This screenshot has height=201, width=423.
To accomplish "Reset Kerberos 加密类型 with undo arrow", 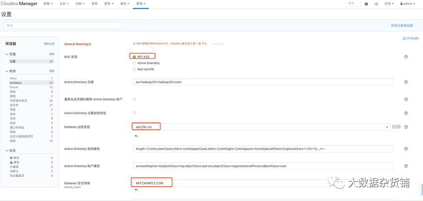I will pos(136,136).
